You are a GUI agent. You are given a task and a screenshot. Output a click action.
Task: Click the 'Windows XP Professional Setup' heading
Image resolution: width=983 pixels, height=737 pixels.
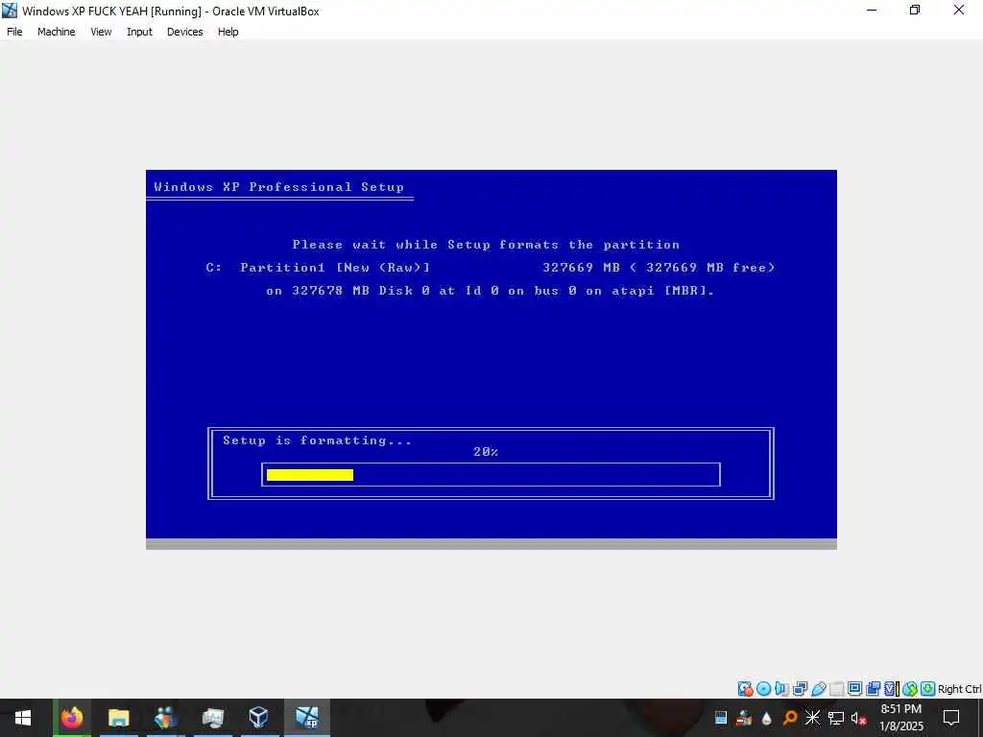pos(279,187)
